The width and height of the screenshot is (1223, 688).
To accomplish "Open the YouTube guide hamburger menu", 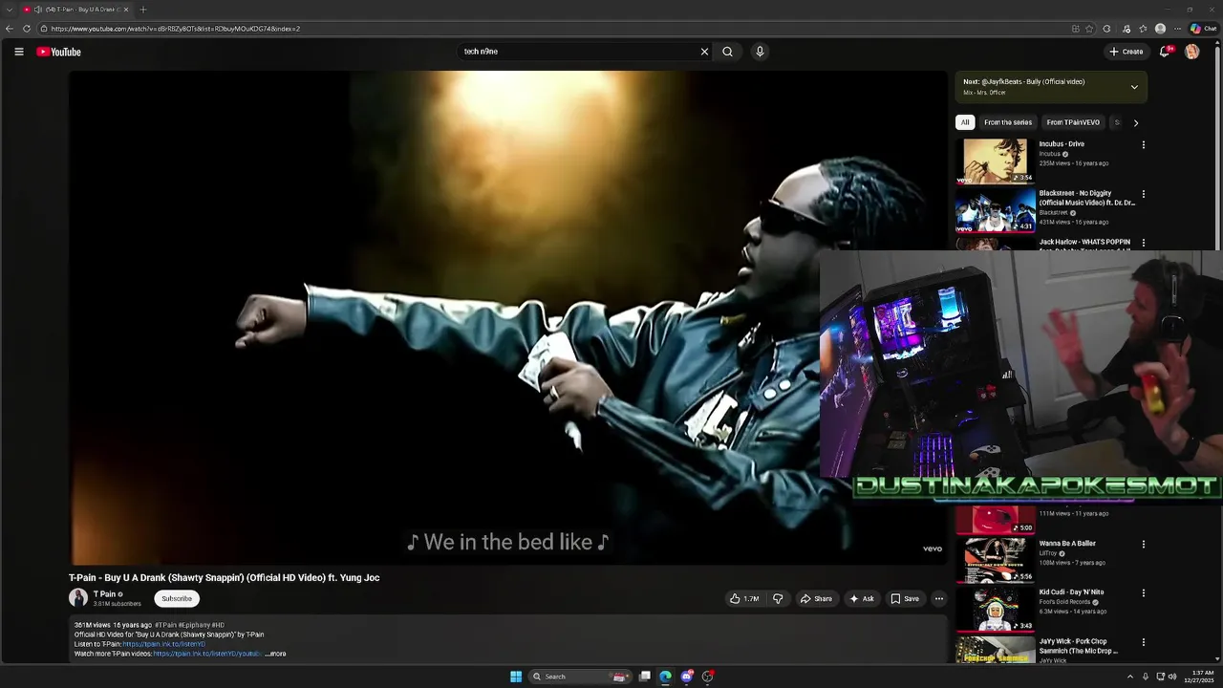I will pyautogui.click(x=18, y=52).
